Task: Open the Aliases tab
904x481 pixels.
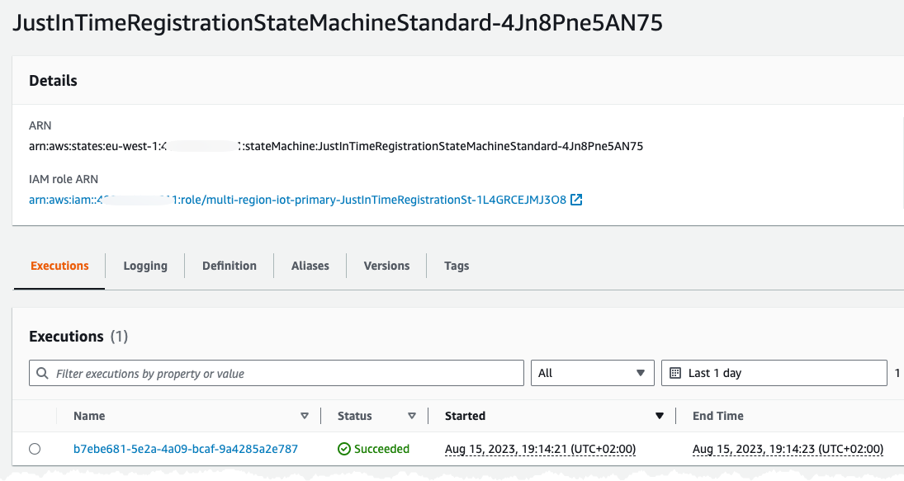Action: click(x=310, y=266)
